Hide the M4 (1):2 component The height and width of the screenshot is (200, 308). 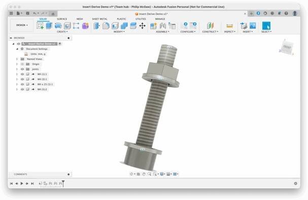pos(22,90)
